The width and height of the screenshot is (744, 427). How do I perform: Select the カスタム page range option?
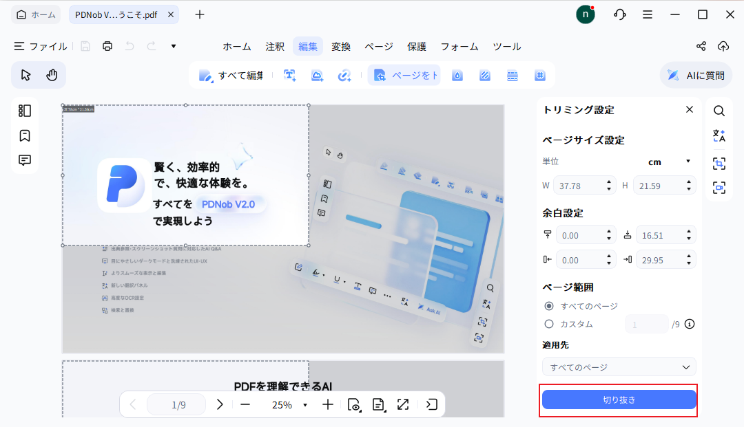[x=549, y=323]
